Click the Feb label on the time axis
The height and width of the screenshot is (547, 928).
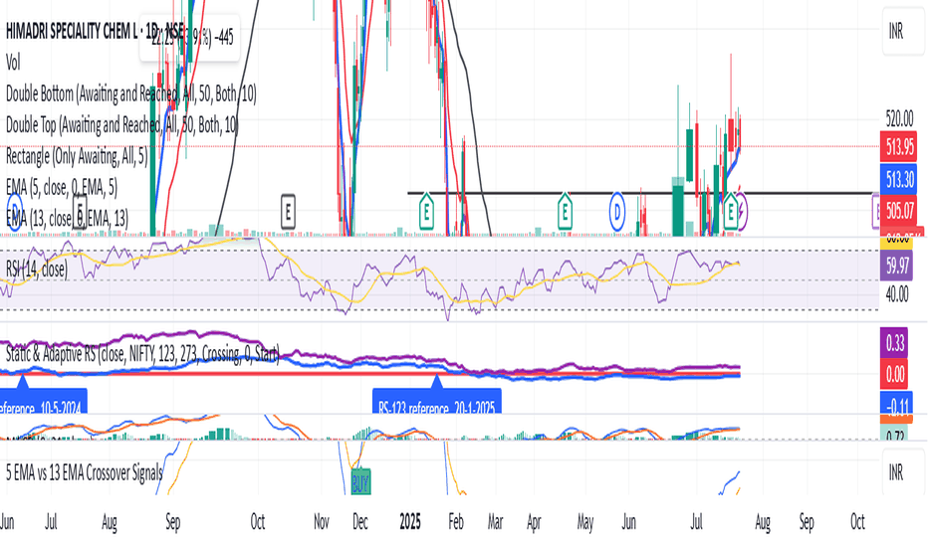[x=456, y=521]
